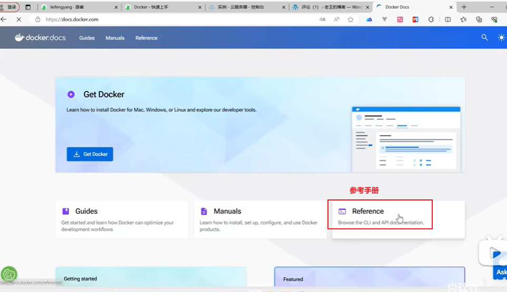Open the Manuals card title
The image size is (507, 292).
pyautogui.click(x=227, y=212)
